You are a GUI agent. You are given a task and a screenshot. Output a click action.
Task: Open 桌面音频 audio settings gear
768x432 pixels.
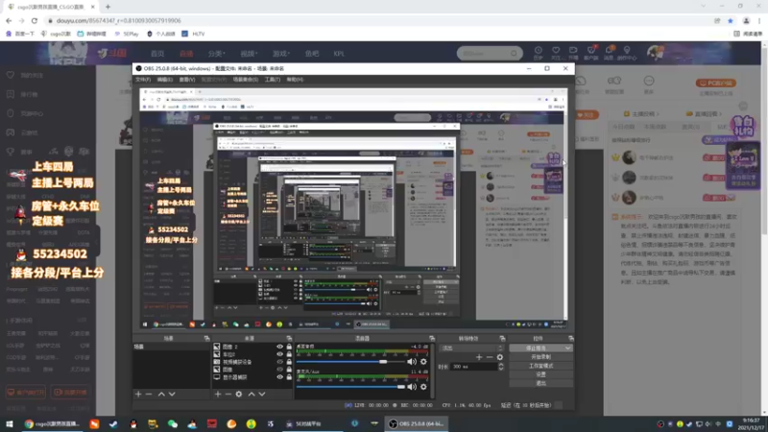423,362
